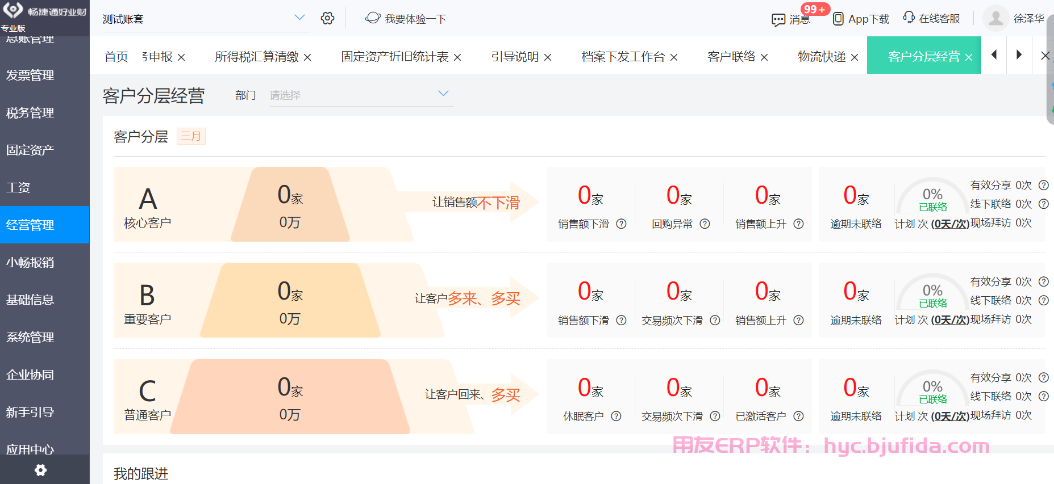
Task: Close the 客户分层经营 tab
Action: click(x=969, y=57)
